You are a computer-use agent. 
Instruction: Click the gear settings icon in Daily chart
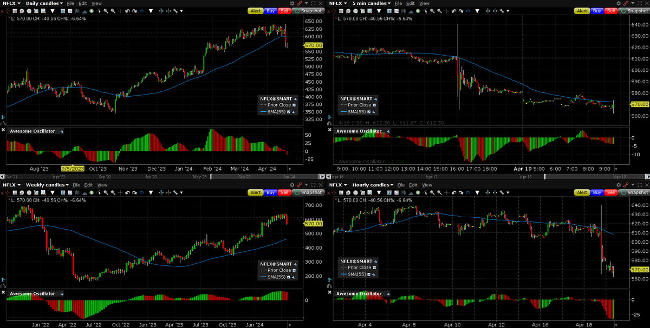293,3
